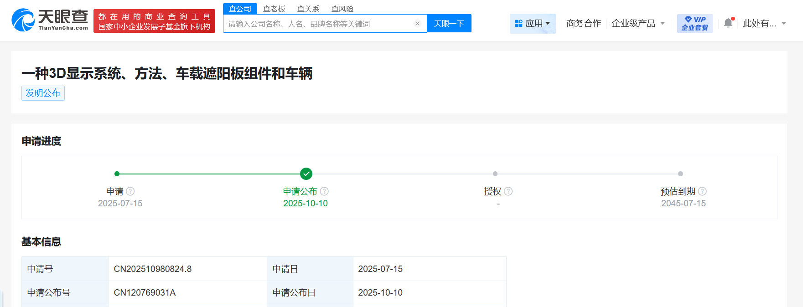Click the VIP enterprise package badge
This screenshot has width=803, height=307.
click(694, 23)
